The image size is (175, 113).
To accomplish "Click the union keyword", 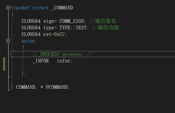I will [28, 41].
